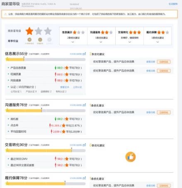The width and height of the screenshot is (182, 188).
Task: Open 上传认证 link in 认证 row
Action: point(78,87)
